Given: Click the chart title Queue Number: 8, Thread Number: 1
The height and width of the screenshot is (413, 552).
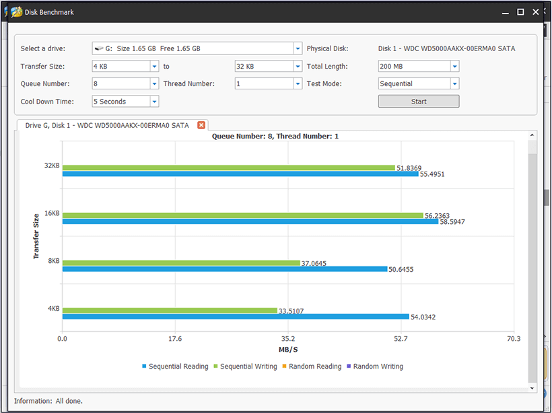Looking at the screenshot, I should point(275,136).
